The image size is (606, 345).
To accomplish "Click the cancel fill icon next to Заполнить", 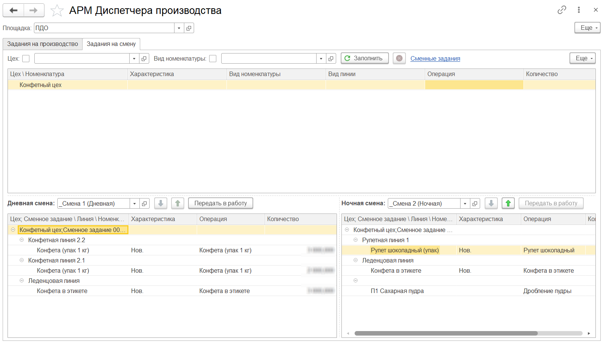I will [x=399, y=58].
